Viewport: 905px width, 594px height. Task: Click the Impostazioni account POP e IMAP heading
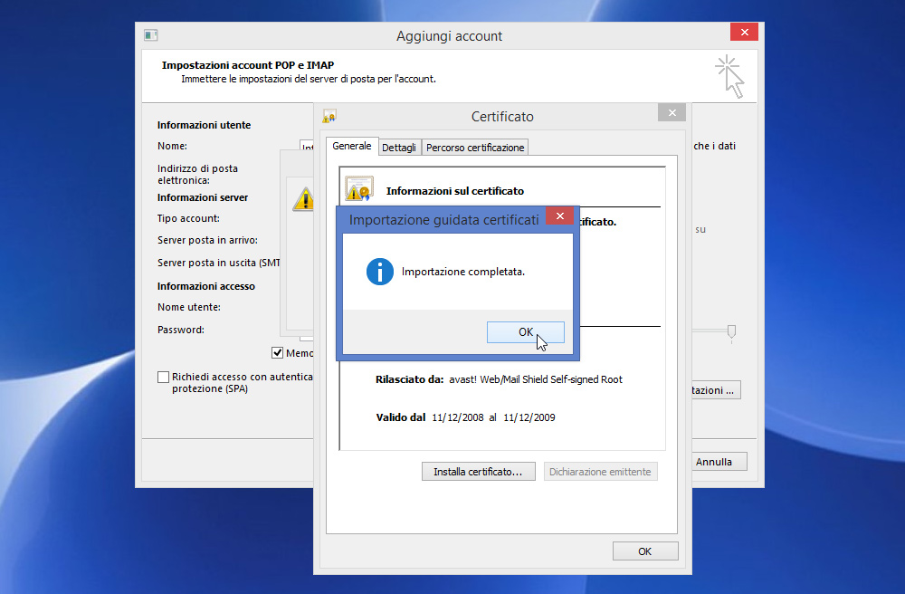coord(248,65)
